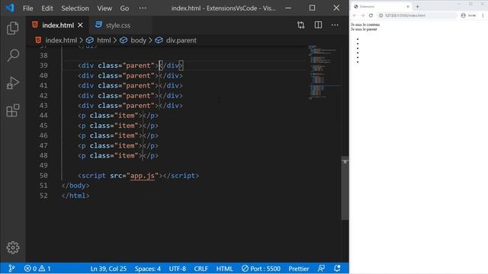Change file encoding UTF-8

(x=178, y=269)
